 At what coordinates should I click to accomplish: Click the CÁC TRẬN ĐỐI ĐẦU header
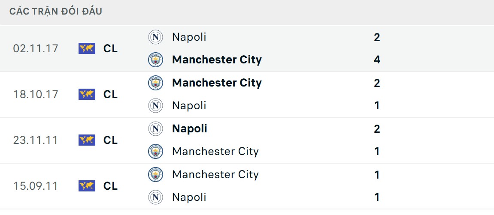(x=56, y=12)
